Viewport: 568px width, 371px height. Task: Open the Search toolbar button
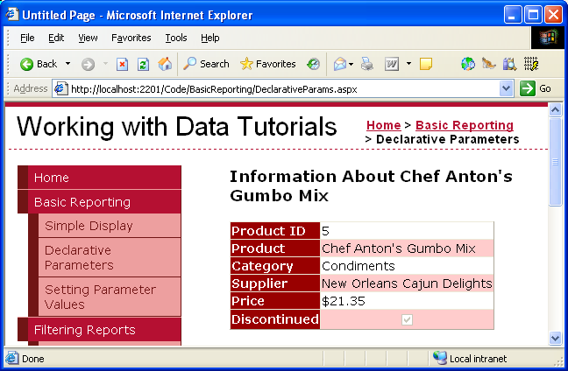click(206, 64)
